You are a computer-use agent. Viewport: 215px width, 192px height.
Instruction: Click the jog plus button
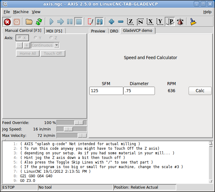(27, 45)
